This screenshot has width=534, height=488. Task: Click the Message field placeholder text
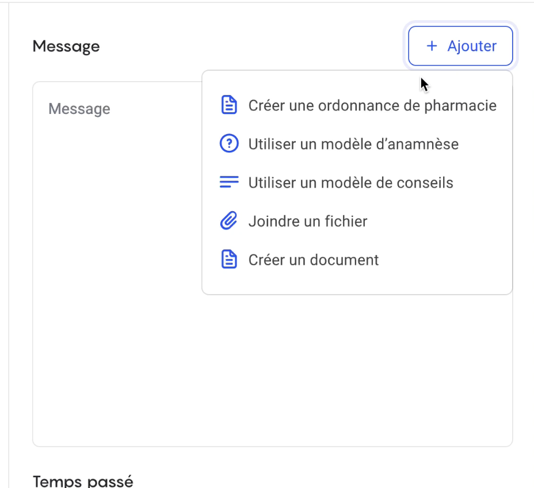[x=79, y=109]
